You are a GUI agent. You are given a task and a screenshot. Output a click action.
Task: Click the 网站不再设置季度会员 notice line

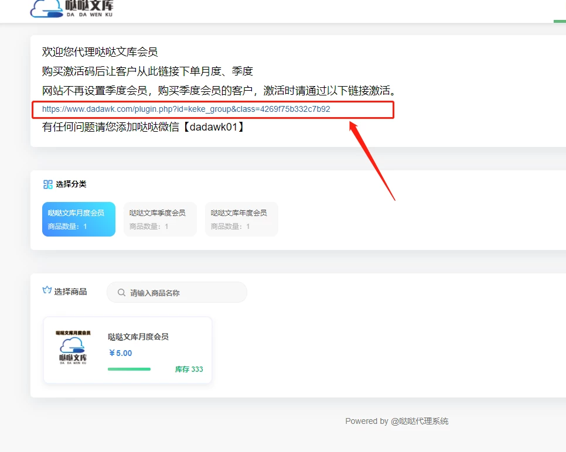click(x=219, y=91)
